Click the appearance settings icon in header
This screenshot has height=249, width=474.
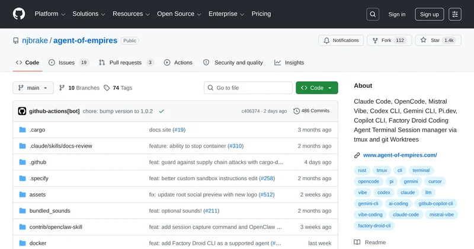454,14
